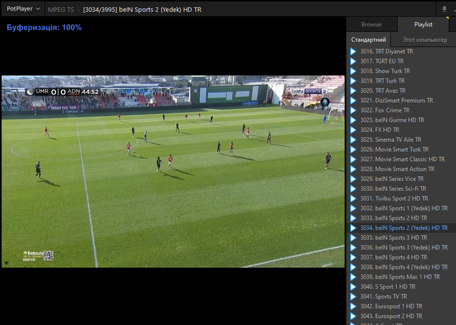Click play icon beside 3023. beIN Gurme HD TR
This screenshot has width=456, height=325.
click(x=353, y=120)
